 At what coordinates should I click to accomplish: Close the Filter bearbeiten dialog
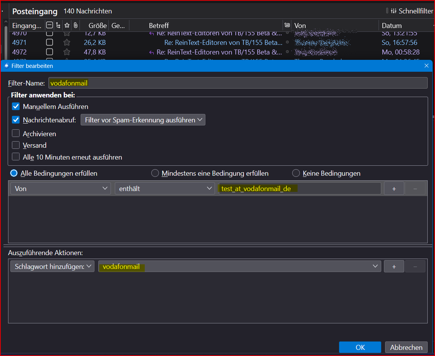pos(427,66)
